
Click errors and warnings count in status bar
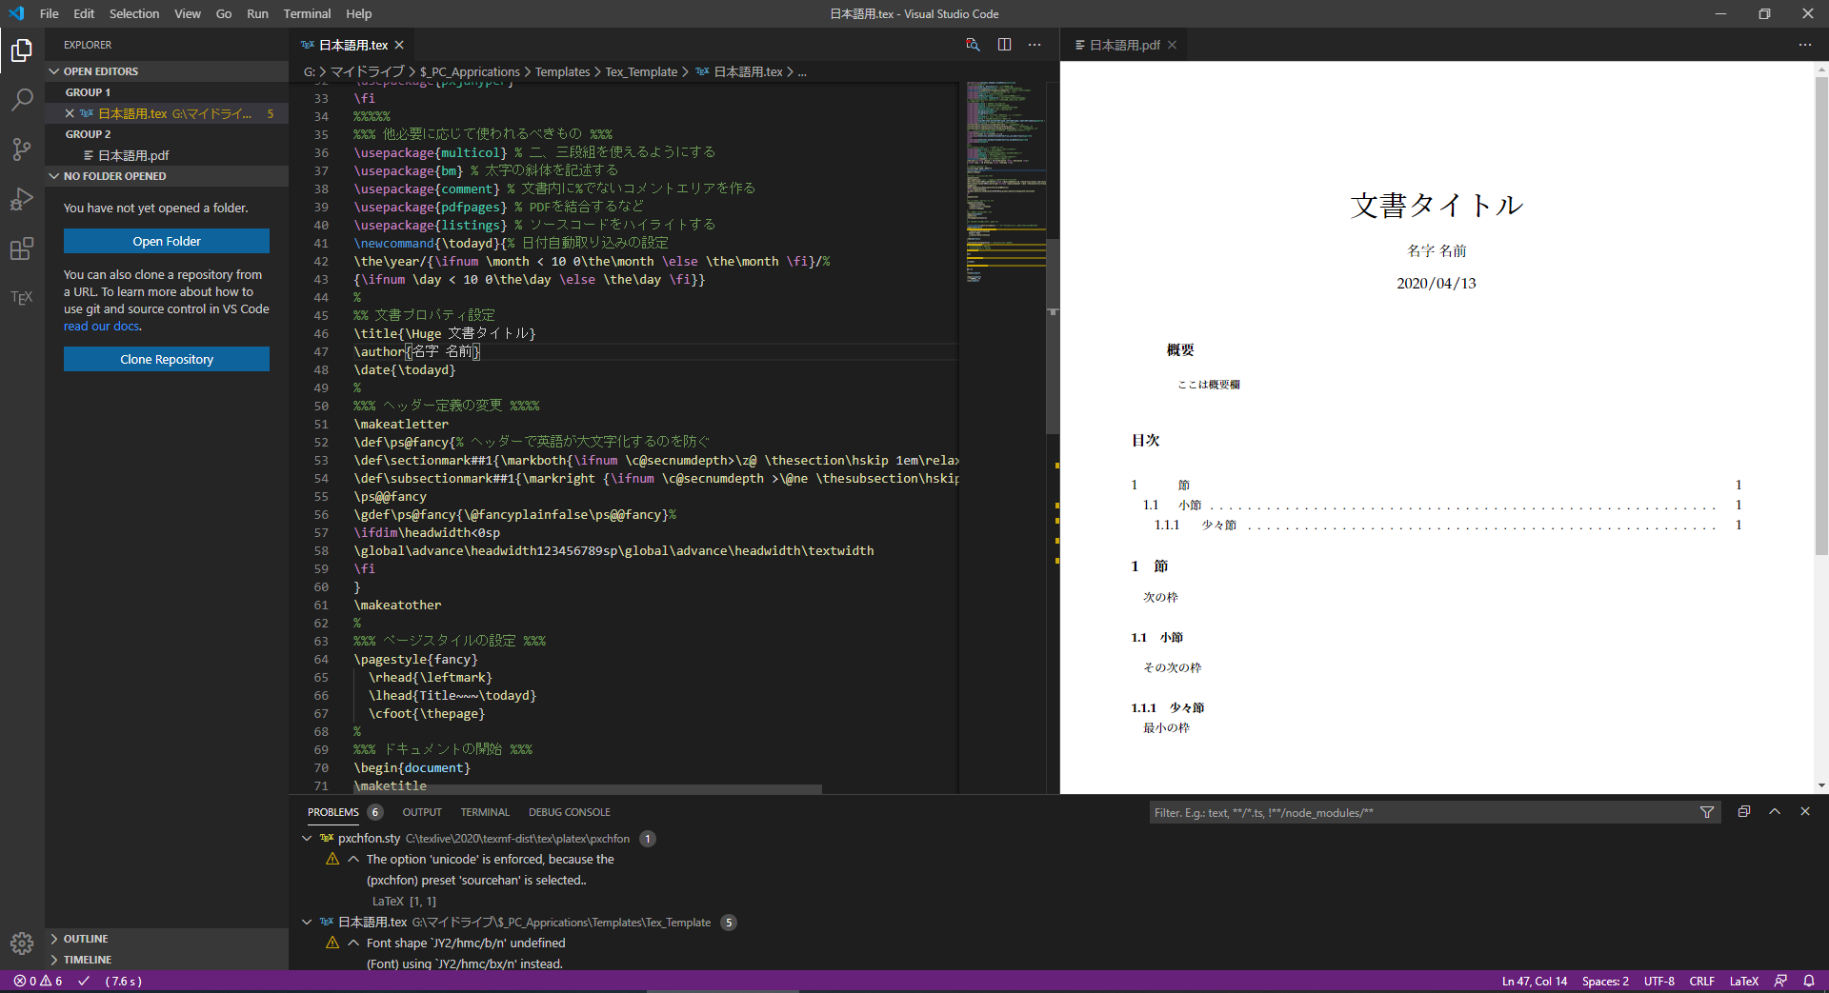(38, 981)
